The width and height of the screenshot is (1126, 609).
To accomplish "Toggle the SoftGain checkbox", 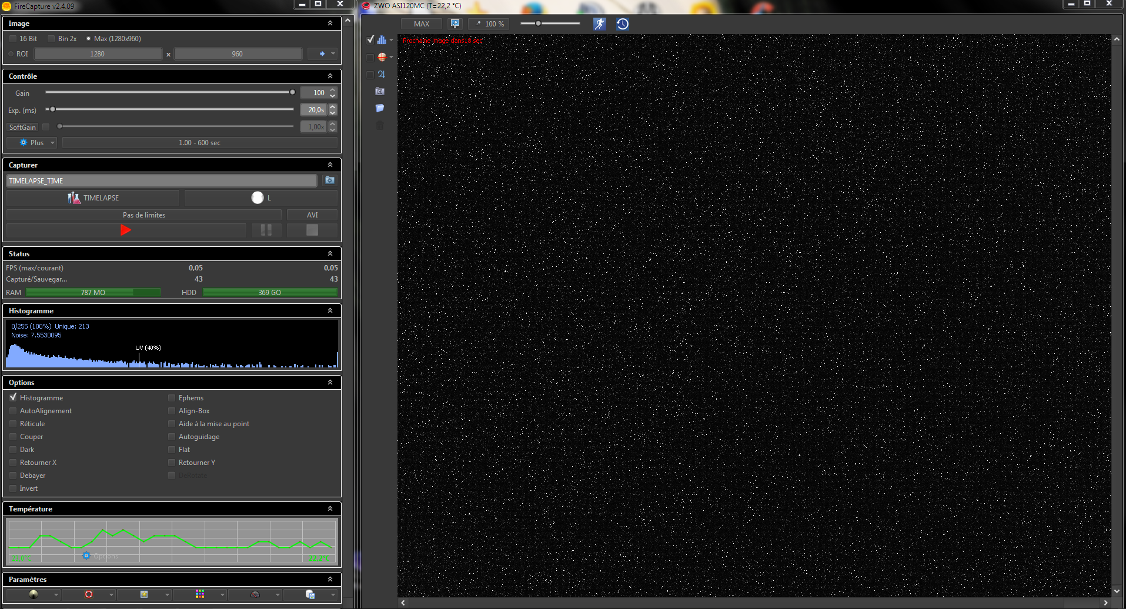I will (x=46, y=127).
